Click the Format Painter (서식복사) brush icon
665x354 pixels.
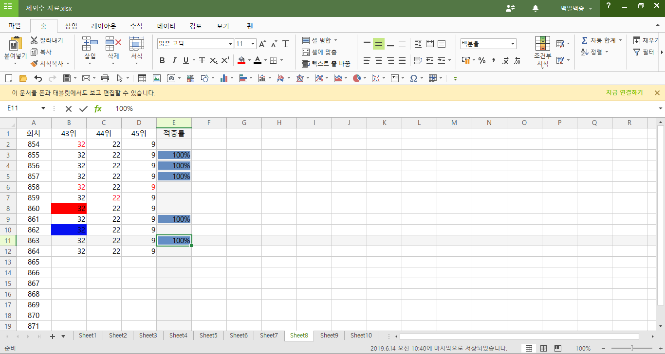tap(34, 63)
